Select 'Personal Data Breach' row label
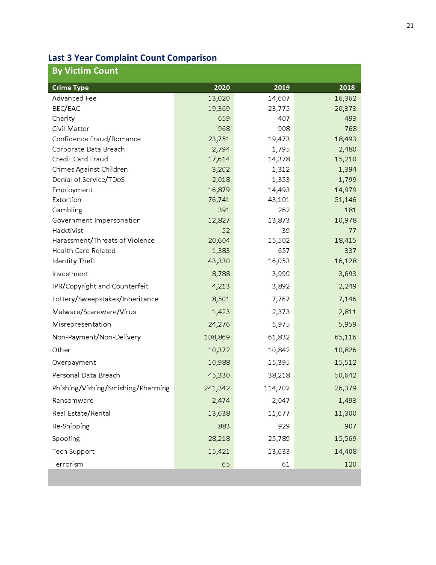 (x=86, y=375)
